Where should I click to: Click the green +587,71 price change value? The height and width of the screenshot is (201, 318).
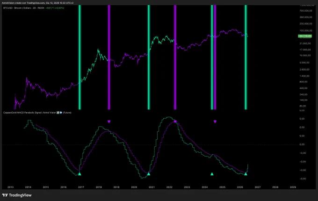click(50, 8)
